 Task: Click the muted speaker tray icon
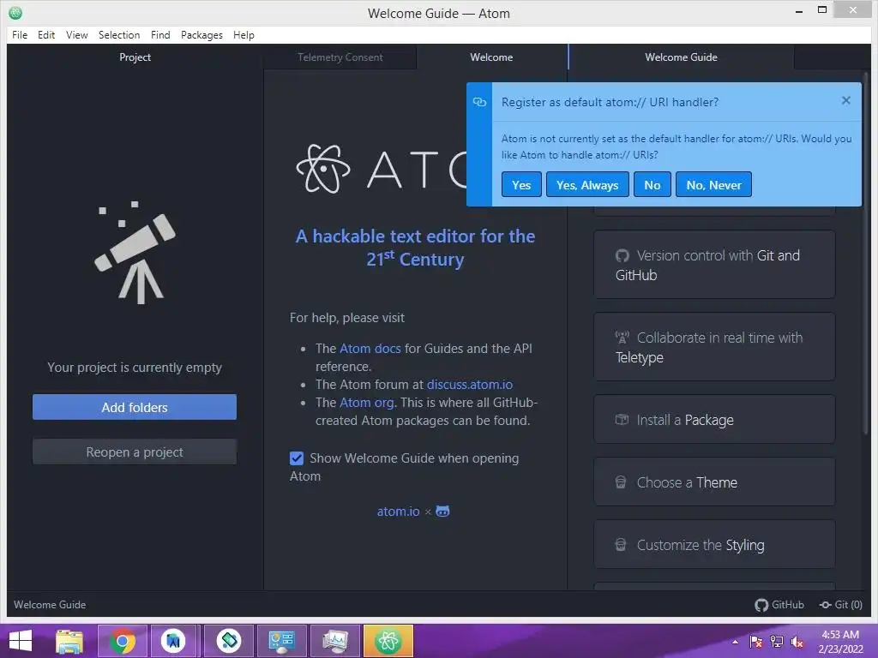tap(797, 642)
